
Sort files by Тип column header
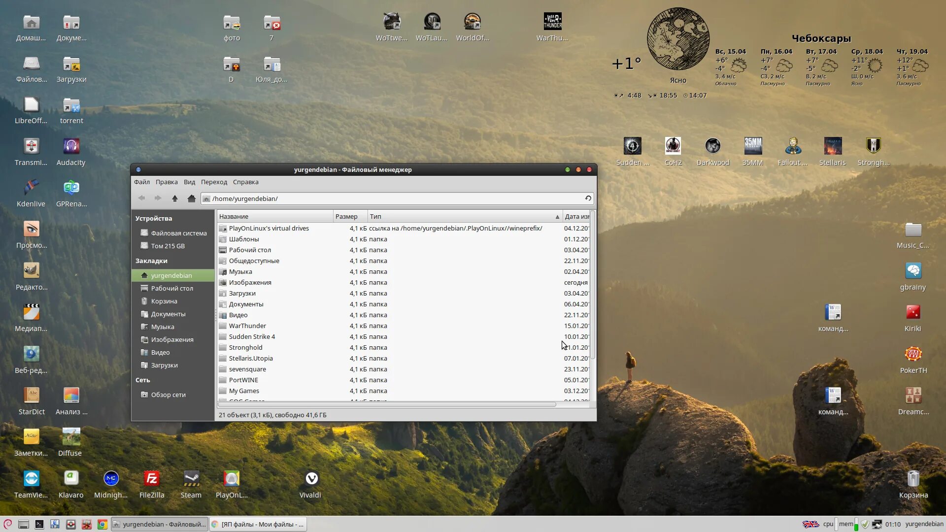[463, 216]
